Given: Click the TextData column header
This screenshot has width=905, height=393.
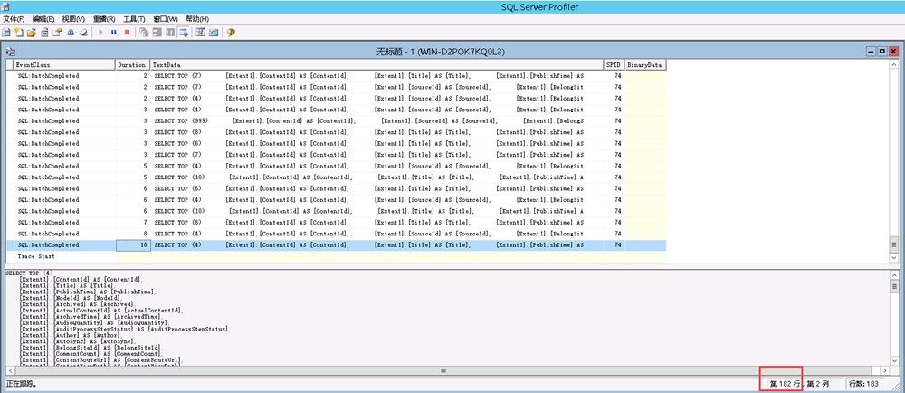Looking at the screenshot, I should (168, 65).
